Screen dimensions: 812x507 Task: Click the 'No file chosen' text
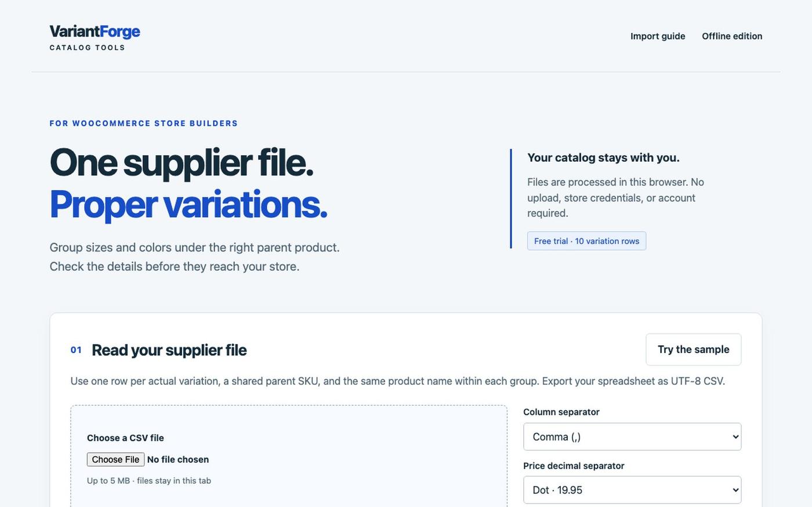pos(178,459)
